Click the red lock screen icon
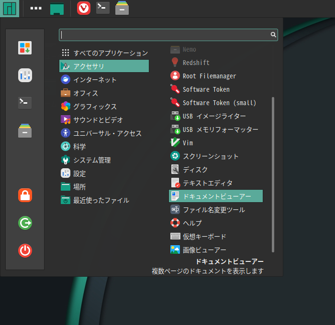This screenshot has height=325, width=335. (x=25, y=195)
